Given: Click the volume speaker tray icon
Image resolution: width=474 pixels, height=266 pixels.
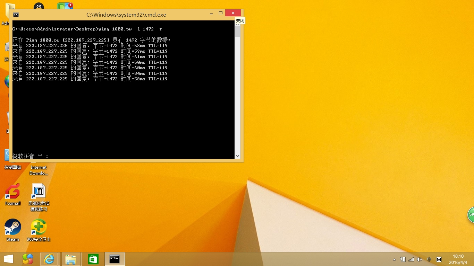Looking at the screenshot, I should [x=419, y=259].
